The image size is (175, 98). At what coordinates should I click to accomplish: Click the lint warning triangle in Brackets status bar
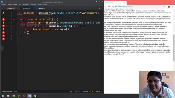point(93,91)
